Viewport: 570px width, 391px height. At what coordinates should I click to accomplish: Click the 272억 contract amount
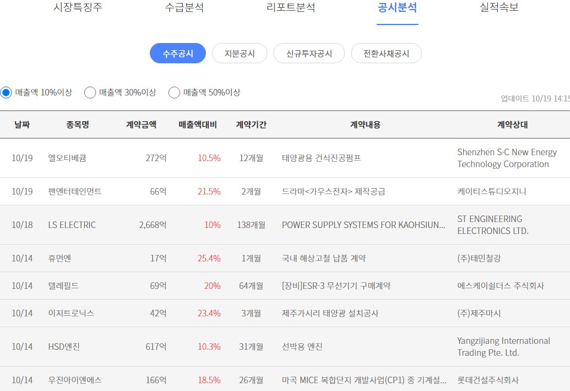point(156,158)
